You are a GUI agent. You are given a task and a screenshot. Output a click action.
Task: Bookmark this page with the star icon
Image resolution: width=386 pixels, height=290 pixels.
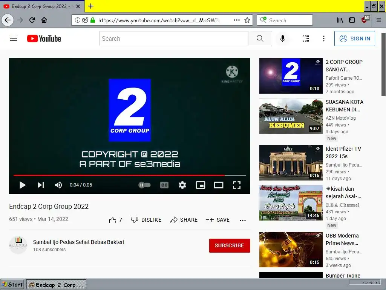point(247,20)
